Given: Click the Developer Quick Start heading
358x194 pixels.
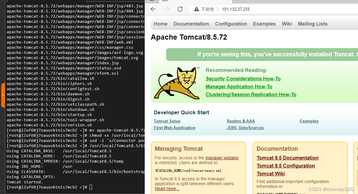Looking at the screenshot, I should pos(182,112).
